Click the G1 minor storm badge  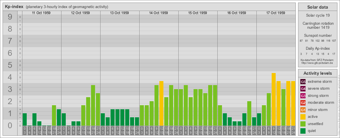pyautogui.click(x=303, y=110)
